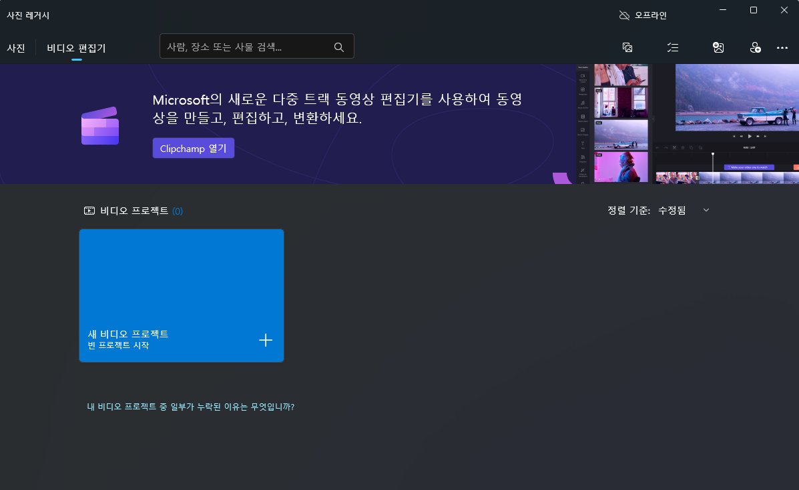
Task: Close the 사진 레거시 window
Action: tap(784, 10)
